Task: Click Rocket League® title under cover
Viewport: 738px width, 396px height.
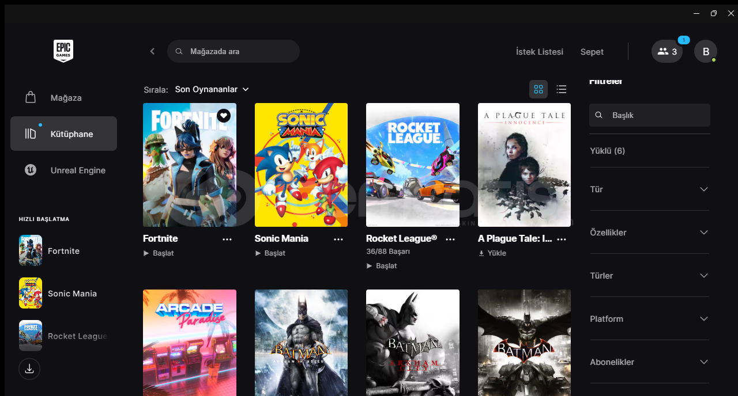Action: [402, 238]
